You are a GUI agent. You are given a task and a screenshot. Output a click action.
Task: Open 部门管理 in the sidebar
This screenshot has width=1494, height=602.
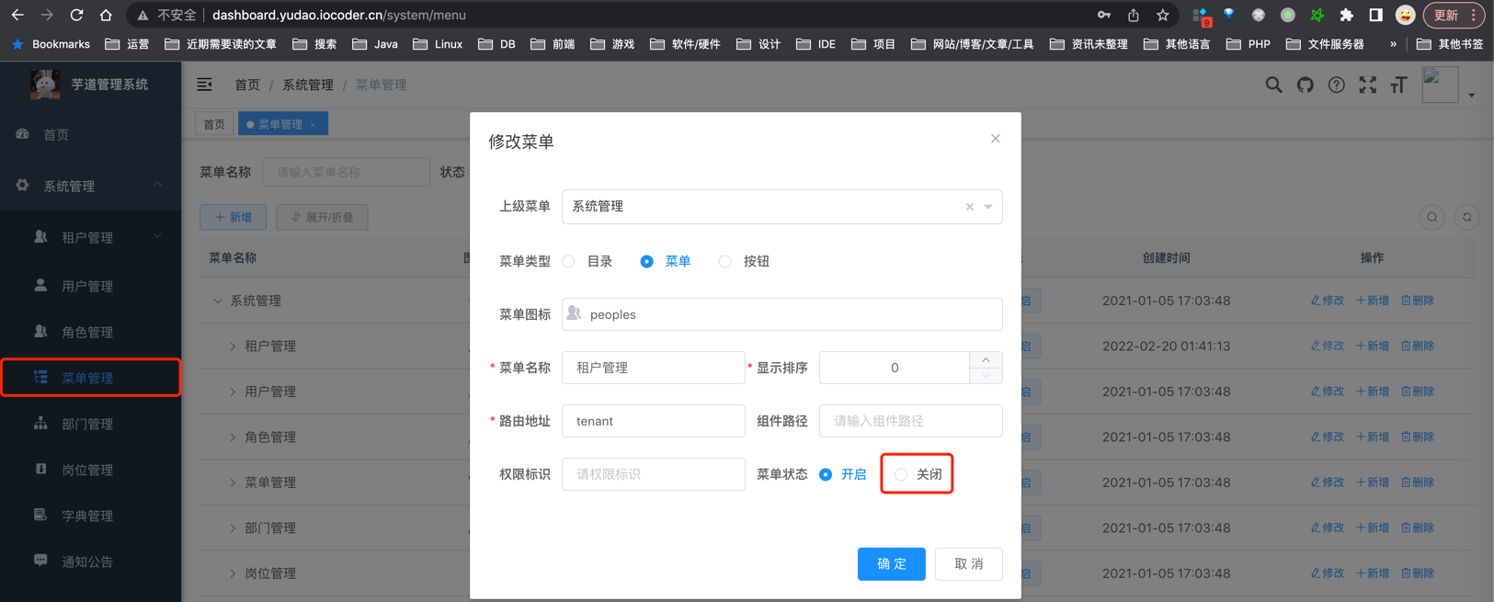pyautogui.click(x=87, y=424)
